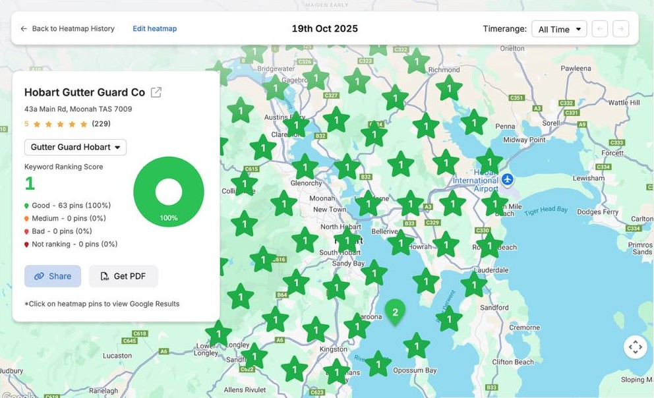Select the star pin over Collinsvale
Image resolution: width=654 pixels, height=398 pixels.
coord(244,183)
